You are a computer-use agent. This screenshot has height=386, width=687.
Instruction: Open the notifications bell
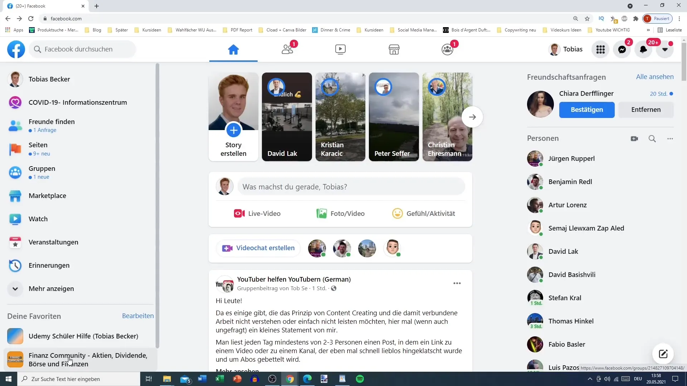[x=643, y=49]
